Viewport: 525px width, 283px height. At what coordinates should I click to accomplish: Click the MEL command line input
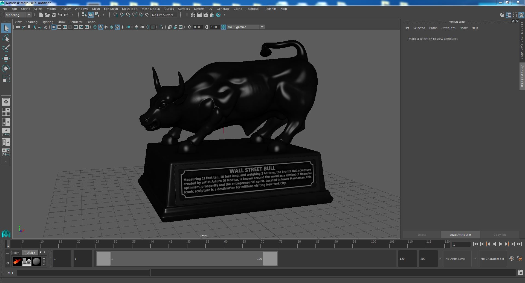click(x=83, y=273)
